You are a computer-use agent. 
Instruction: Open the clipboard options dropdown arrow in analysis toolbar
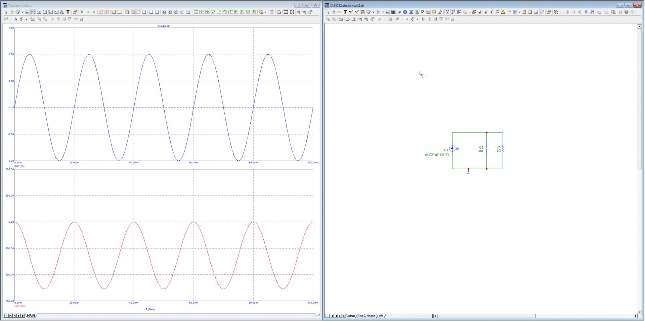point(266,12)
